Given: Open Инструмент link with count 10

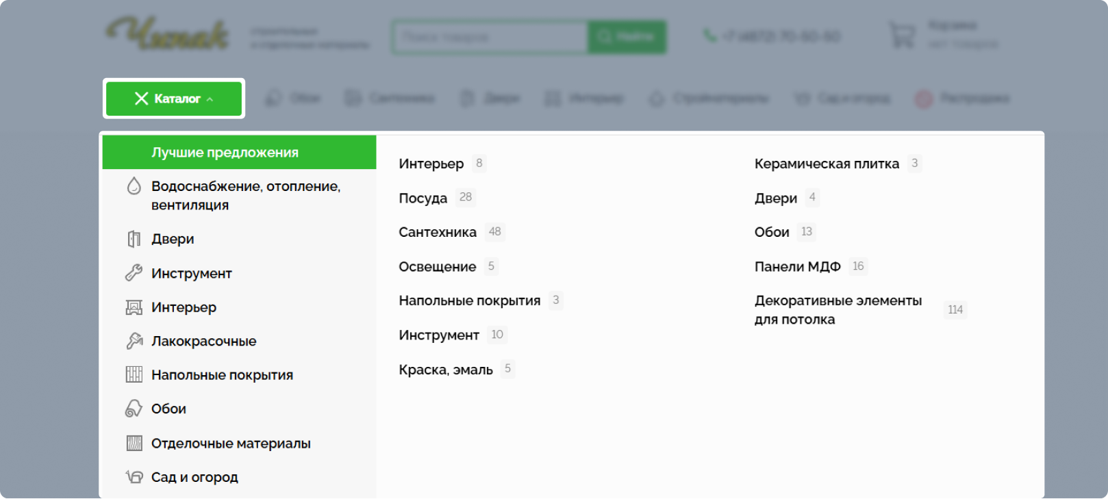Looking at the screenshot, I should pyautogui.click(x=439, y=335).
